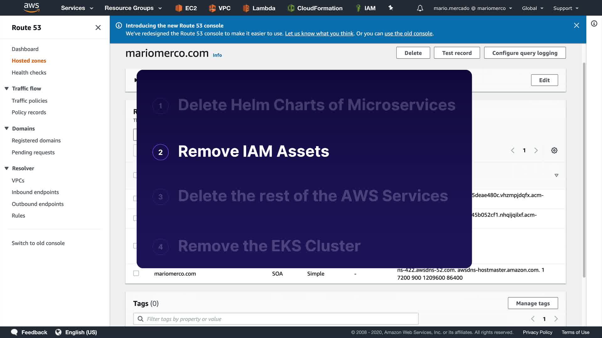The width and height of the screenshot is (602, 338).
Task: Collapse the Traffic flow section
Action: 7,89
